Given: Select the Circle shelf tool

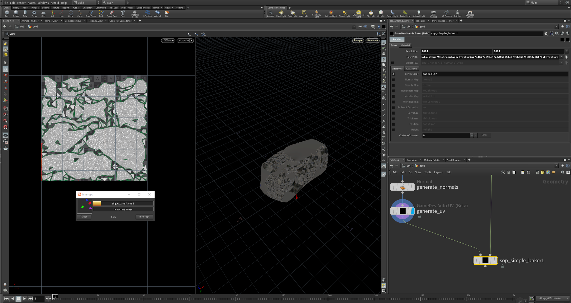Looking at the screenshot, I should (71, 14).
